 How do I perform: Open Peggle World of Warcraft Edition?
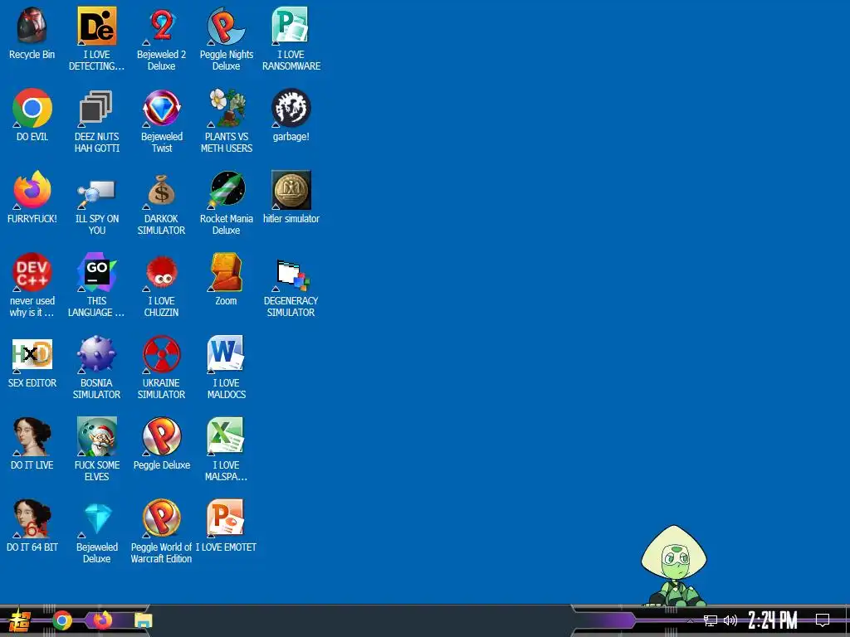[x=162, y=519]
